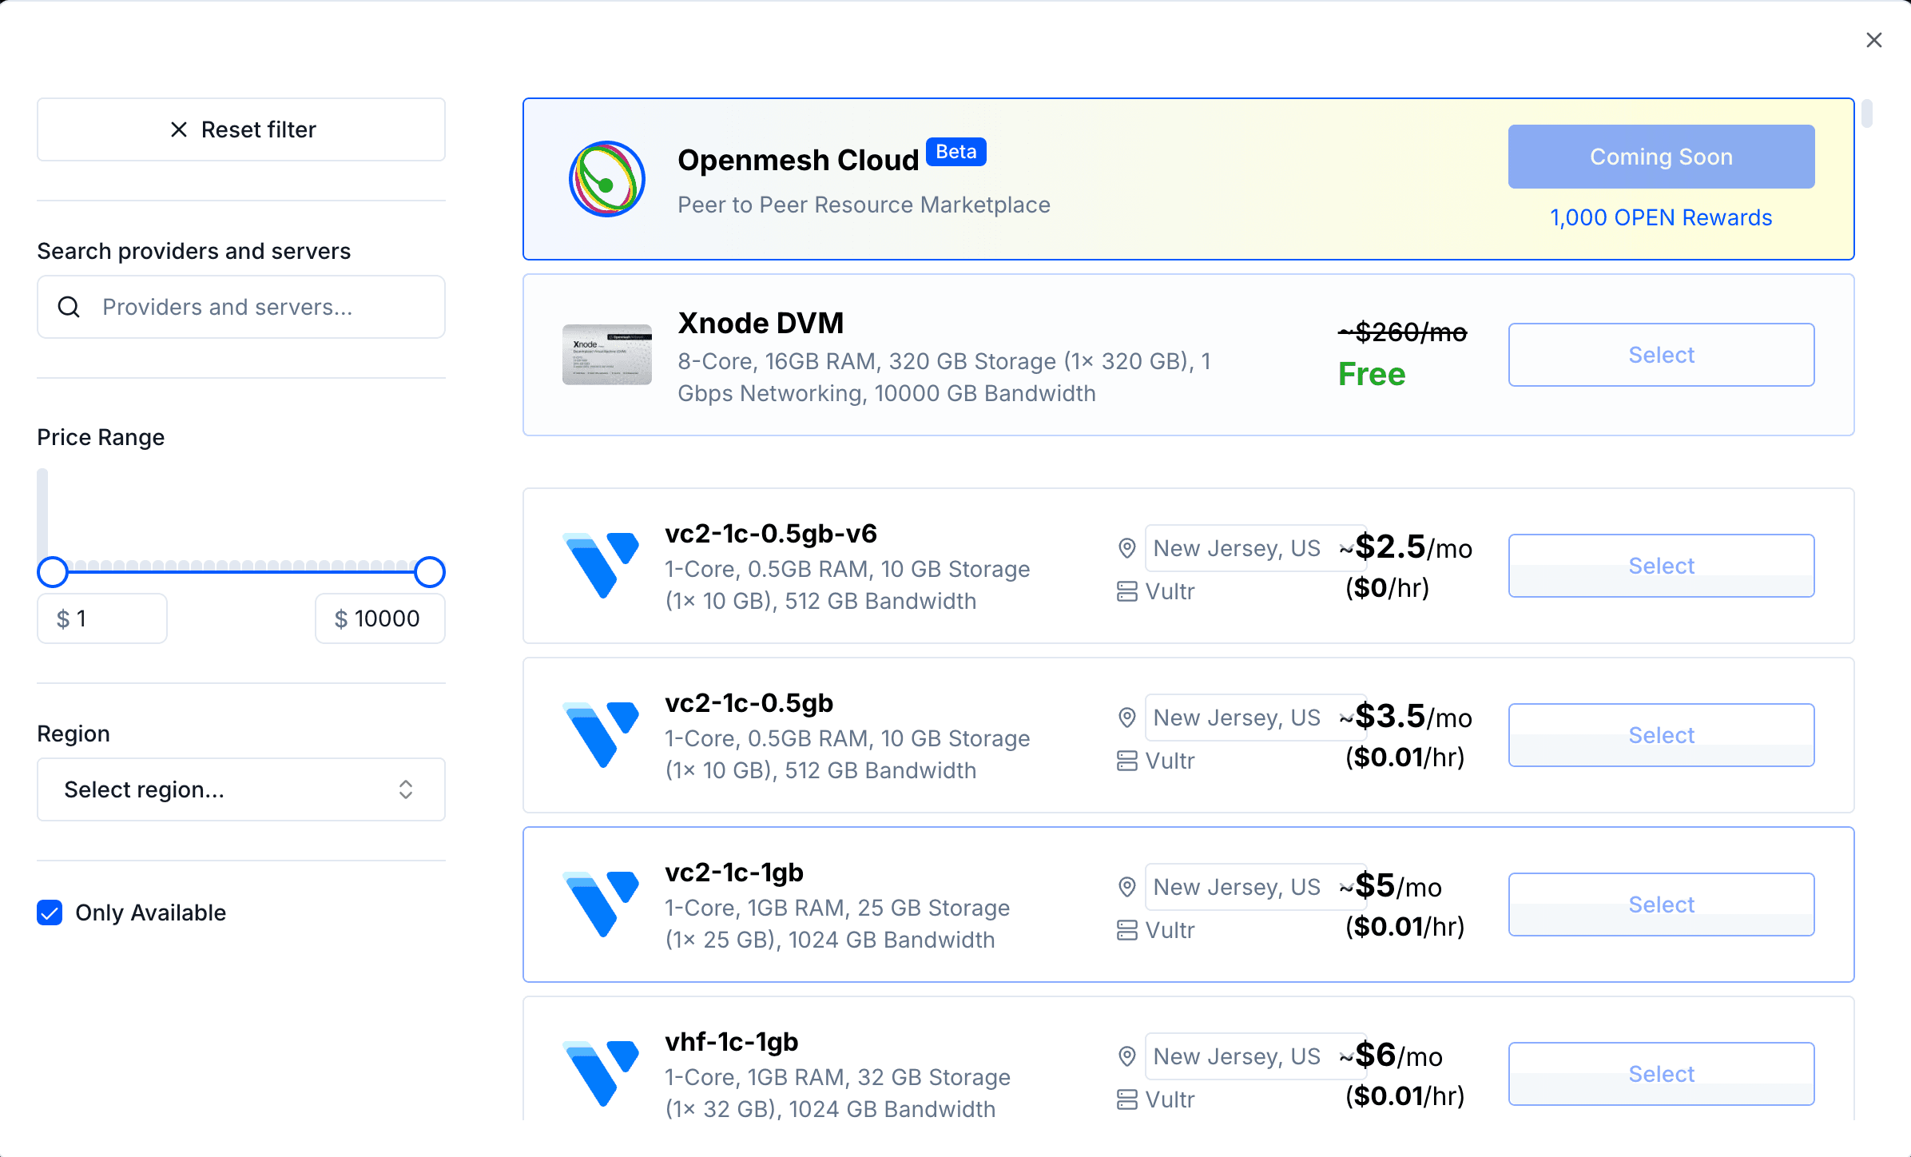Screen dimensions: 1911x1157
Task: Click the Price Range label
Action: pos(101,437)
